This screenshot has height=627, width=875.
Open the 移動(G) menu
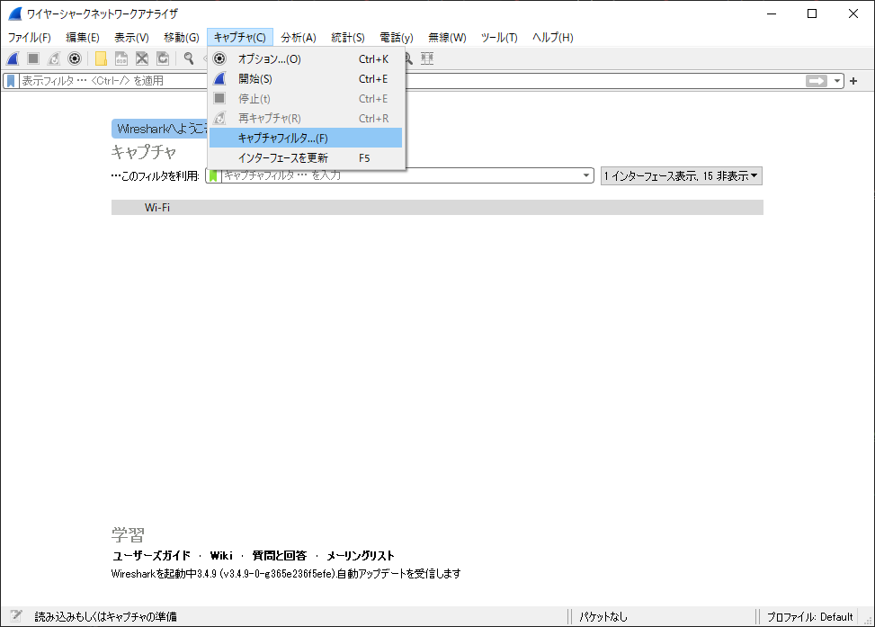pyautogui.click(x=182, y=38)
